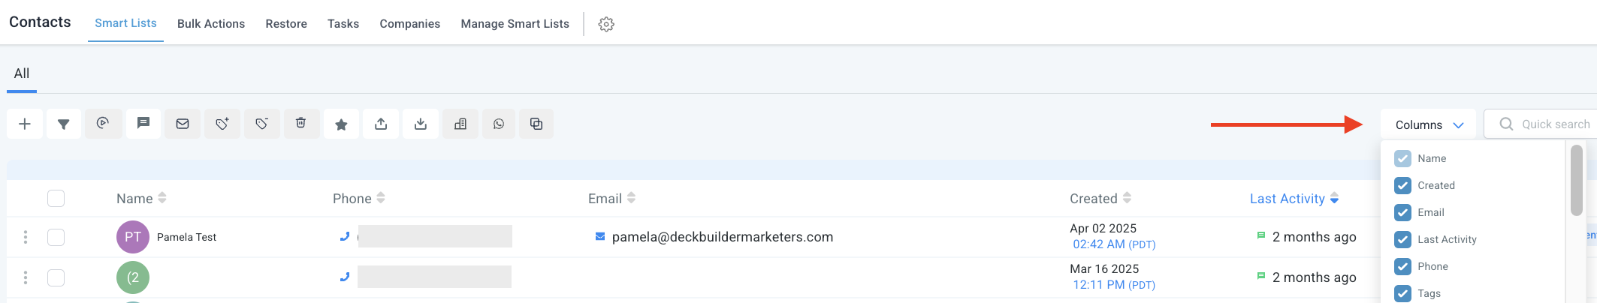Click the add contact plus icon
The height and width of the screenshot is (303, 1597).
pyautogui.click(x=25, y=124)
